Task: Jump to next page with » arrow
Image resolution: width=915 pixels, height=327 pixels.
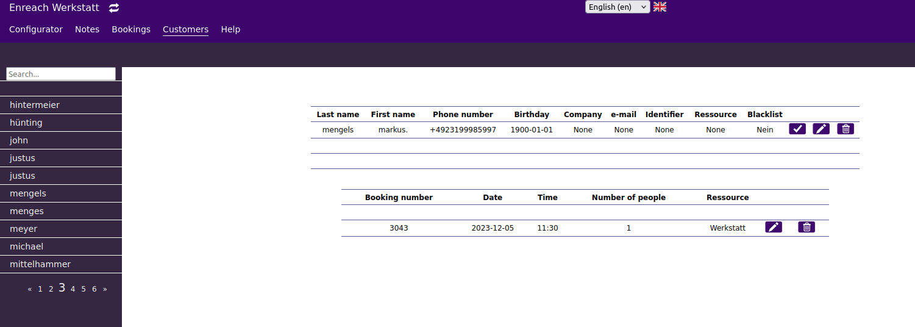Action: 105,289
